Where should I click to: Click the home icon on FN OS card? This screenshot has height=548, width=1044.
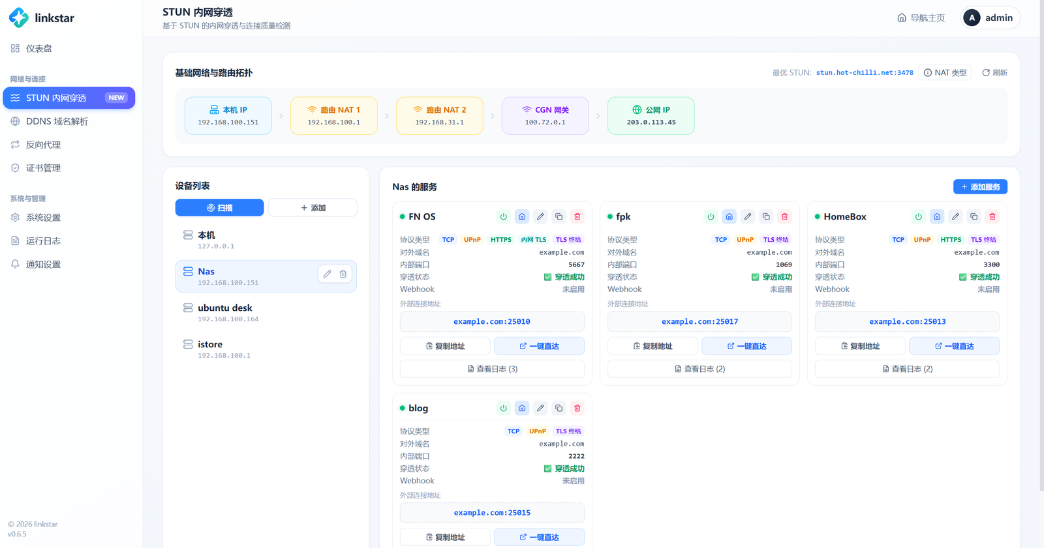(522, 216)
